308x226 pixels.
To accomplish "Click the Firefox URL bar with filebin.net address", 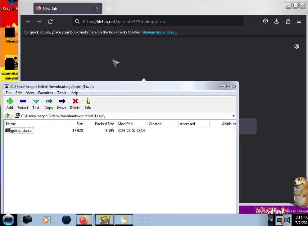I will click(158, 22).
